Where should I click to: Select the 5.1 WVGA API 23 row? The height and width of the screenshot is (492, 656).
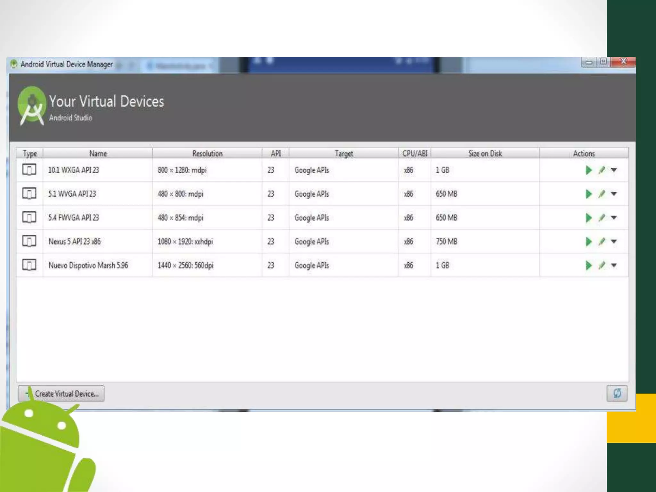tap(72, 194)
